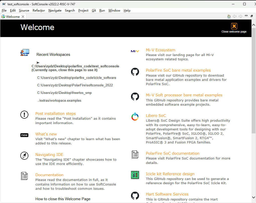The image size is (256, 203).
Task: Click the exclamation Post installation icon
Action: (x=24, y=115)
